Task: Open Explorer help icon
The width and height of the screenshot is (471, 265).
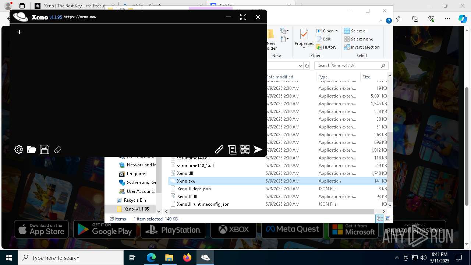Action: (389, 21)
